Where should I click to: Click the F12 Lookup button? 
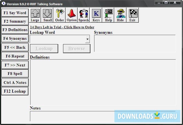(x=15, y=91)
